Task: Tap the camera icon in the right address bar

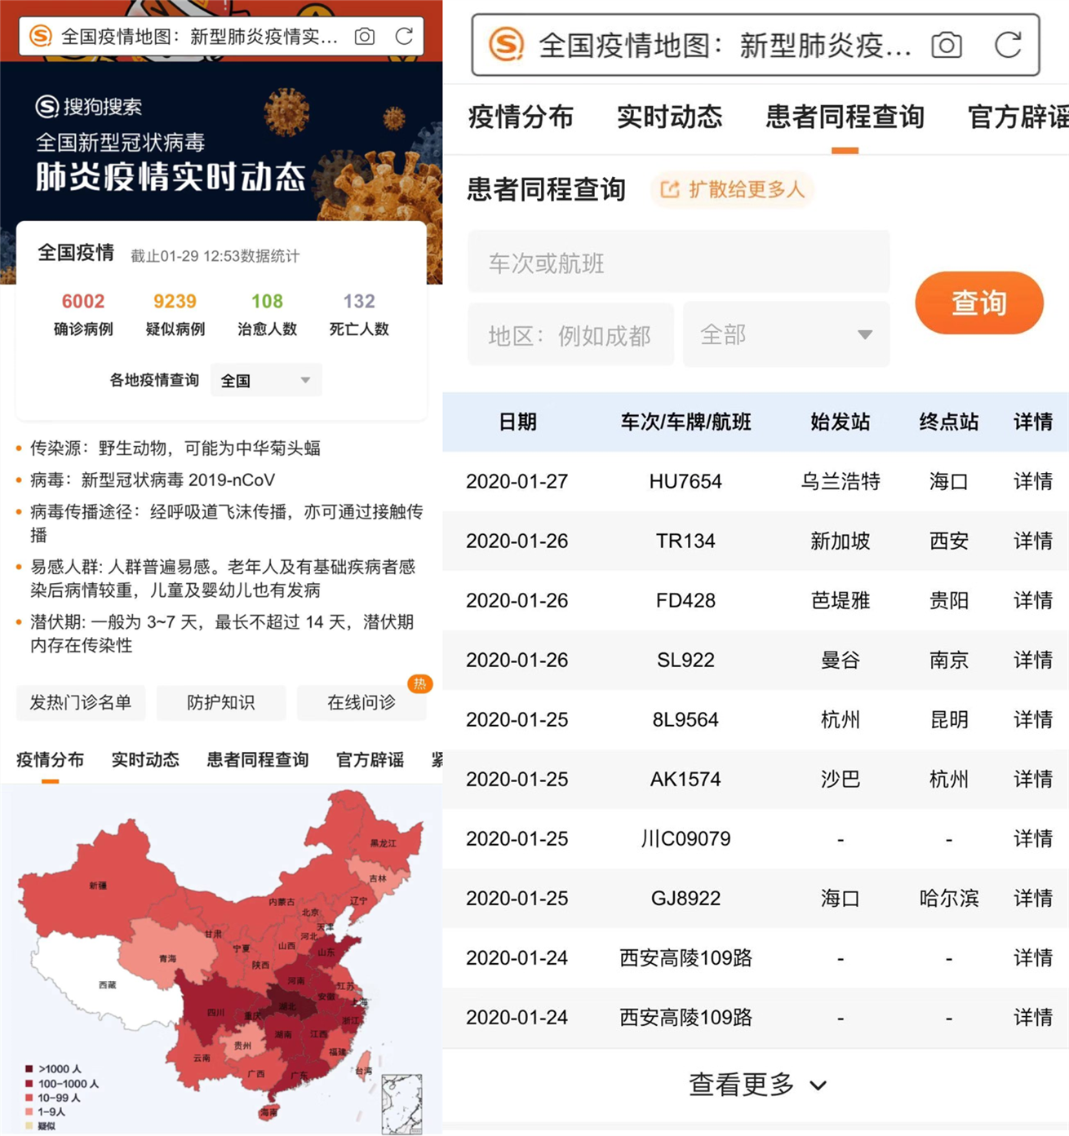Action: tap(947, 45)
